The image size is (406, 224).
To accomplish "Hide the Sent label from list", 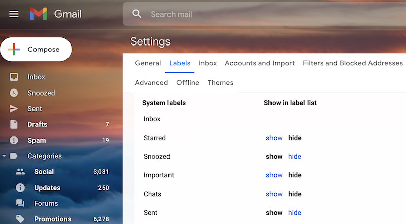I will 295,213.
